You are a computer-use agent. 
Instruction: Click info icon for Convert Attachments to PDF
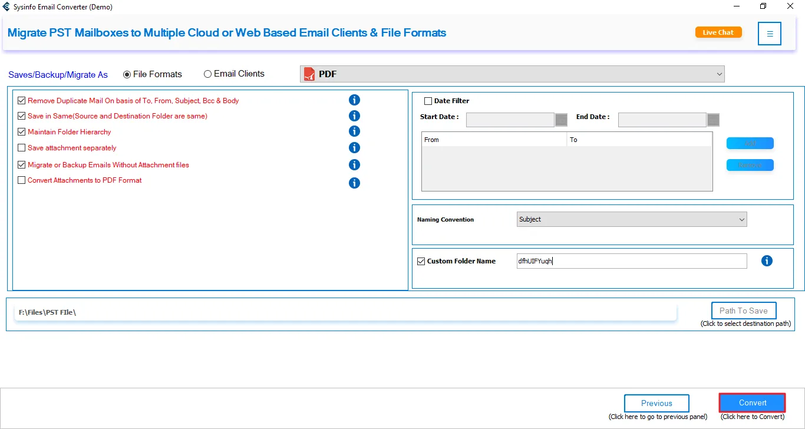click(x=354, y=183)
